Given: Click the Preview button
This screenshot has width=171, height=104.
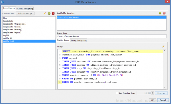Looking at the screenshot, I should [x=161, y=93].
